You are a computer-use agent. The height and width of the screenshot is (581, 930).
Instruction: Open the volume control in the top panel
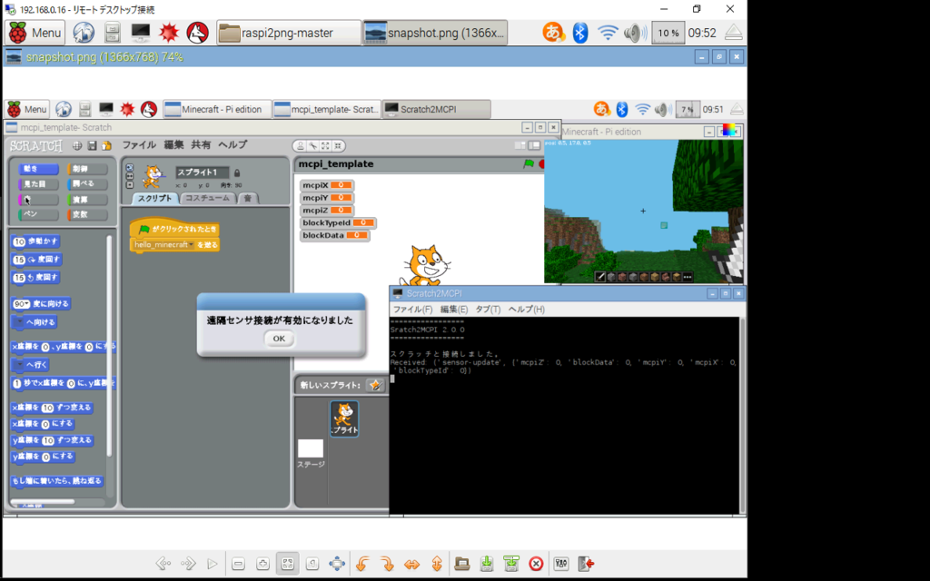tap(635, 33)
